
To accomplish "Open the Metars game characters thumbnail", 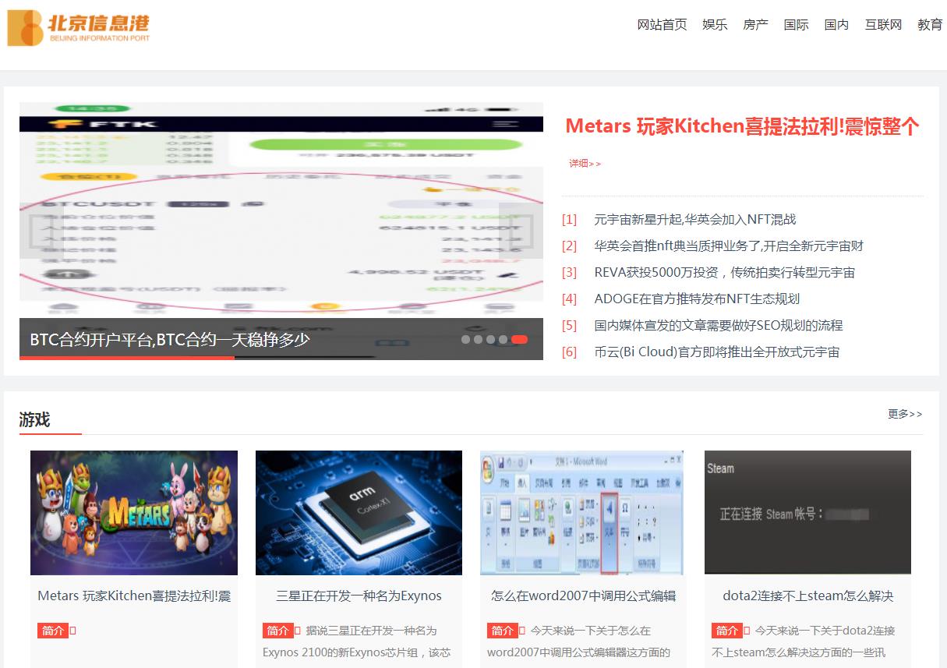I will tap(134, 513).
